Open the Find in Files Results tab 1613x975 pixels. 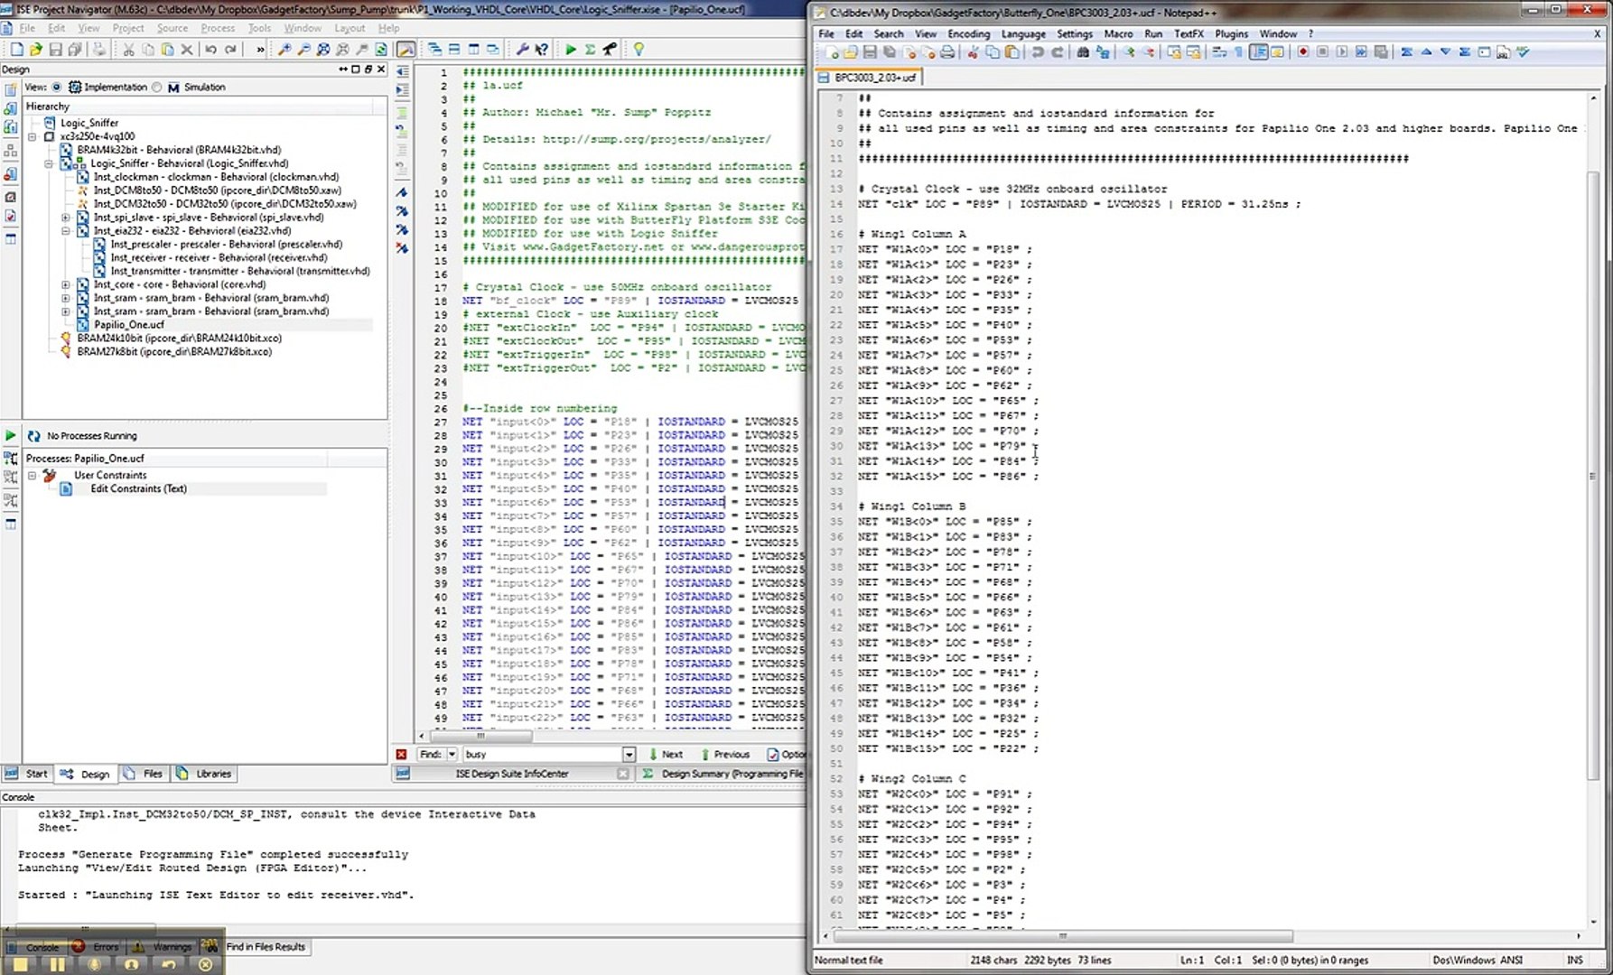265,947
